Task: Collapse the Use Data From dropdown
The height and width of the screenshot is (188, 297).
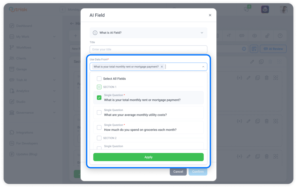Action: (x=203, y=67)
